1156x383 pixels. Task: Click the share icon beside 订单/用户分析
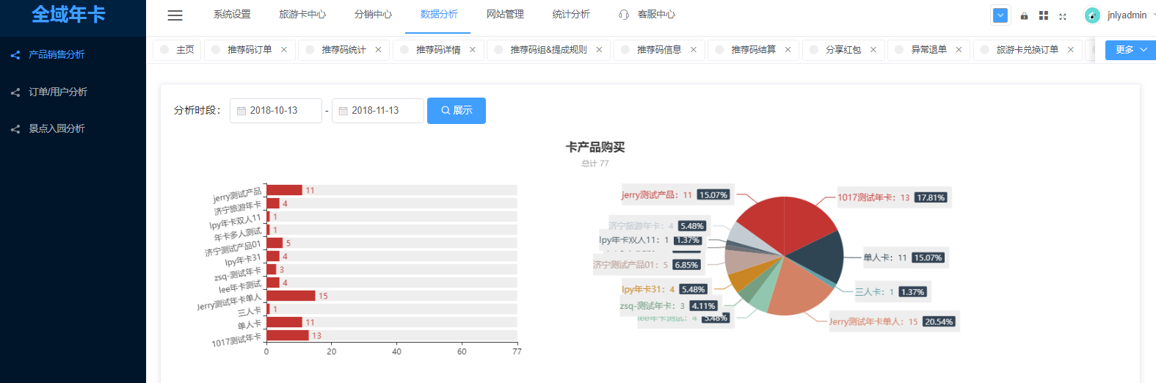coord(15,92)
